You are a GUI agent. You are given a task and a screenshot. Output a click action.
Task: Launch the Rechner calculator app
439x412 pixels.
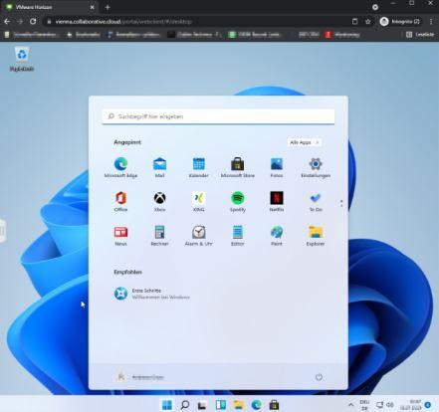tap(159, 236)
